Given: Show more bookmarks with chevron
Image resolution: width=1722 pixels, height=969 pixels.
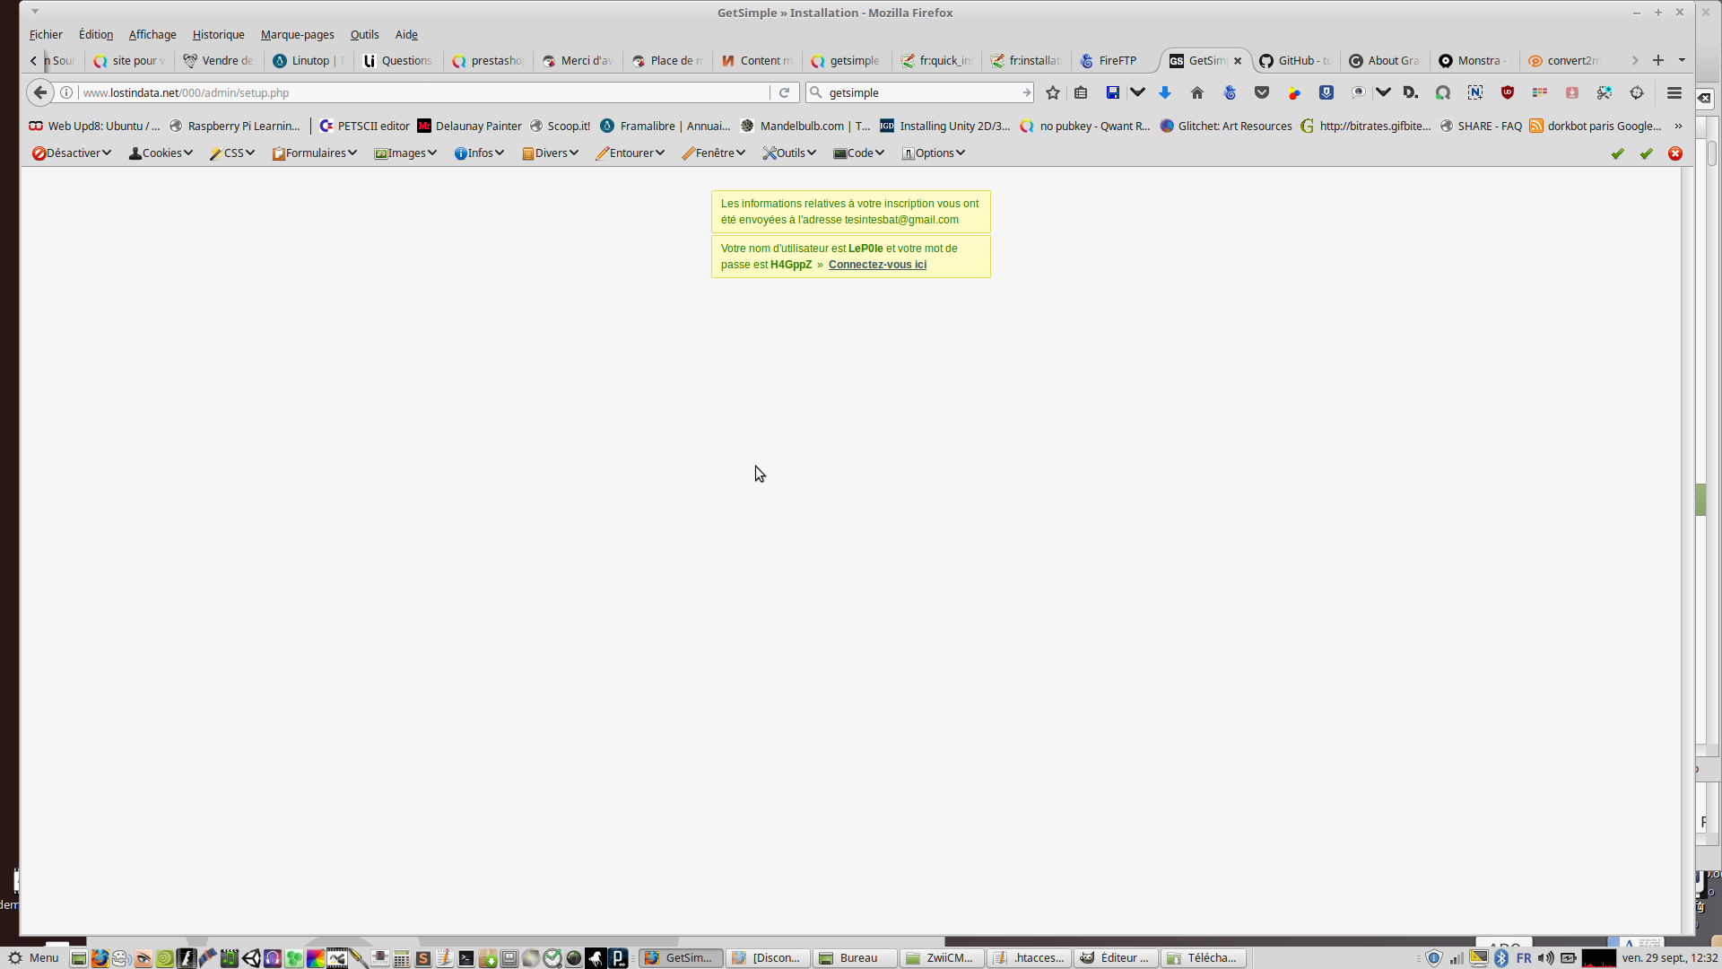Looking at the screenshot, I should (x=1678, y=127).
